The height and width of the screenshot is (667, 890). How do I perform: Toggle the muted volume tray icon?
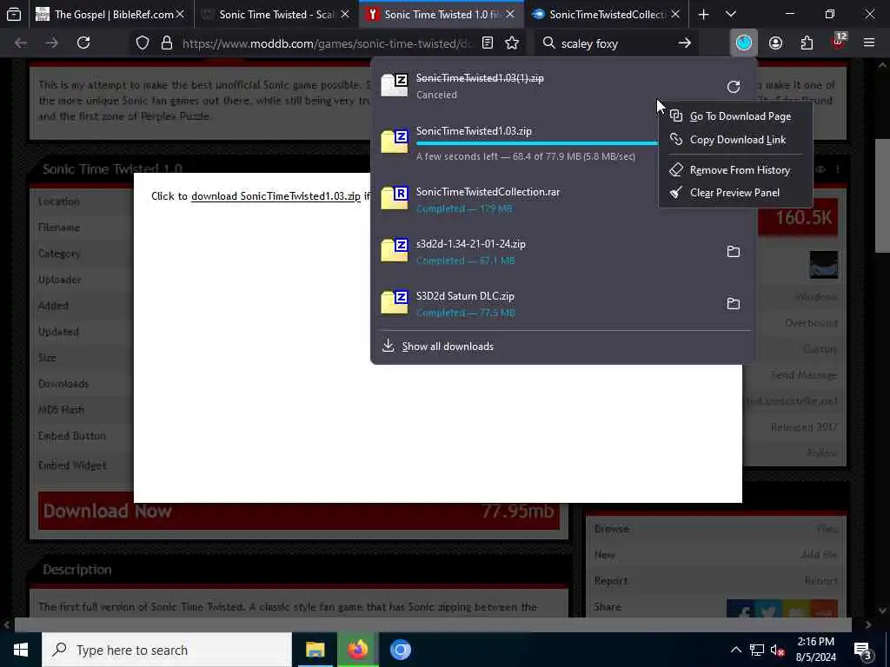tap(777, 650)
